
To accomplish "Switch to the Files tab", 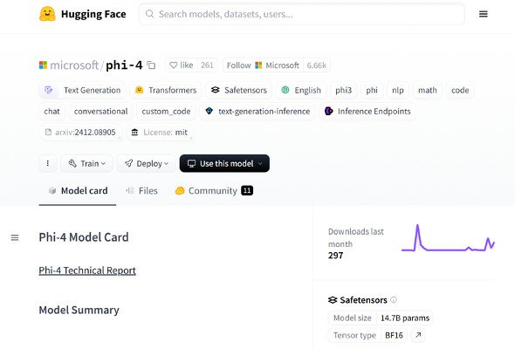I will coord(141,191).
